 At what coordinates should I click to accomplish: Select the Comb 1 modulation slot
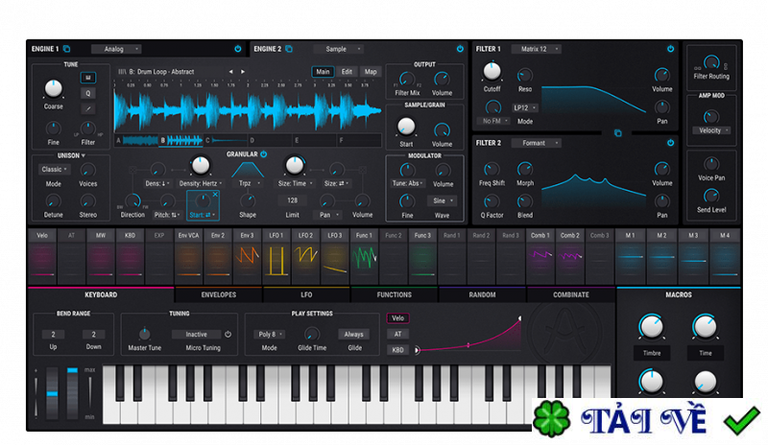(x=541, y=256)
